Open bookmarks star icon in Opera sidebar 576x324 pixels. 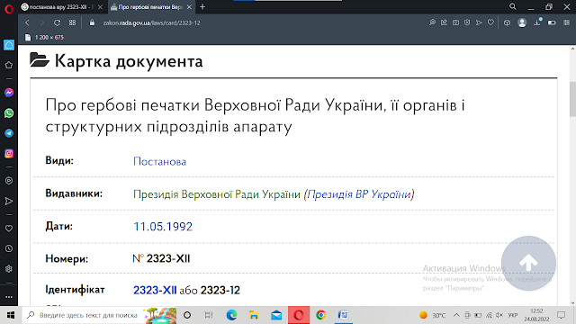[9, 65]
